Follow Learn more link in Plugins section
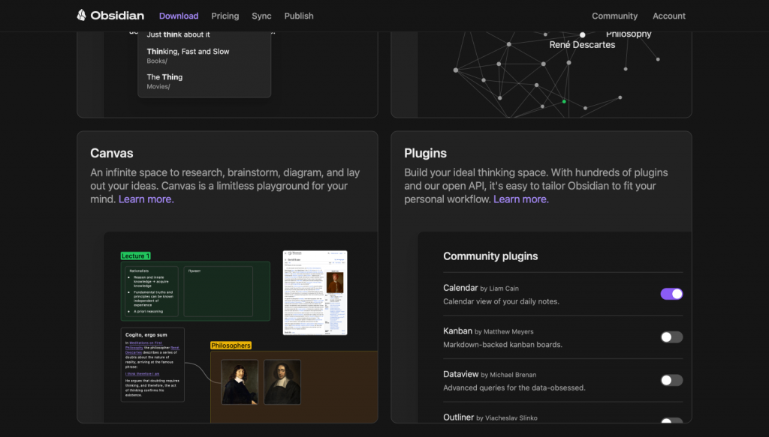Screen dimensions: 769x437 click(x=521, y=199)
